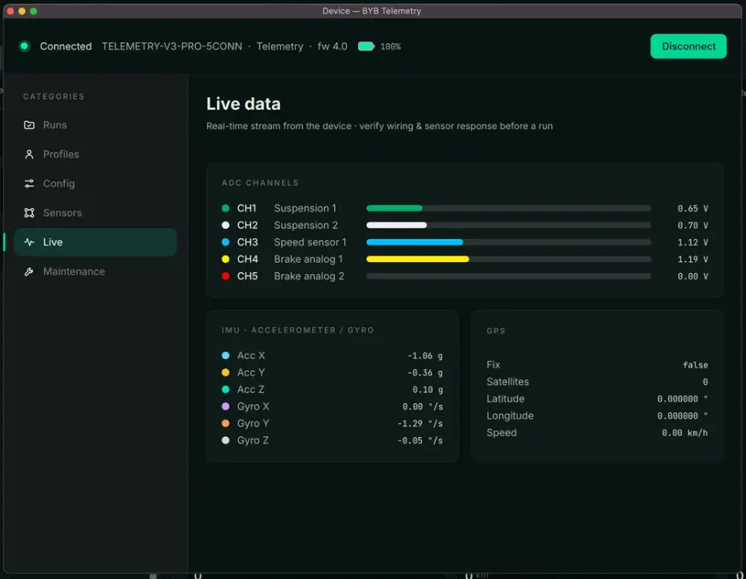Click the Suspension 1 channel label
The width and height of the screenshot is (746, 579).
[x=305, y=208]
